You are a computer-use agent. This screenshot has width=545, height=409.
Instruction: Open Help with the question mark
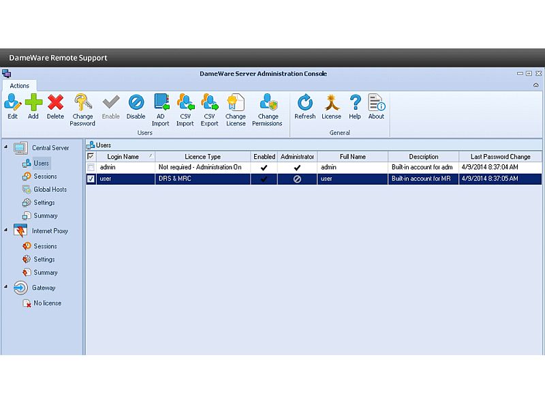[355, 106]
